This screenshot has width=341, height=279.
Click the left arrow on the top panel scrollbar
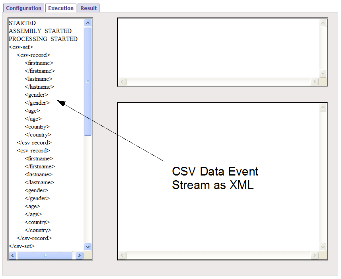(122, 82)
